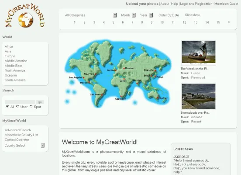The width and height of the screenshot is (241, 175).
Task: Click the go search button
Action: pos(40,102)
